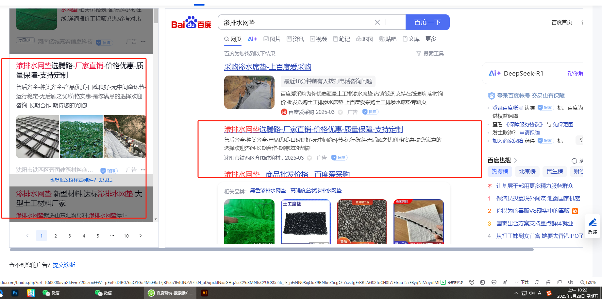The height and width of the screenshot is (299, 602).
Task: Open hot search 国家出台方案支持重点群体就业
Action: point(535,223)
